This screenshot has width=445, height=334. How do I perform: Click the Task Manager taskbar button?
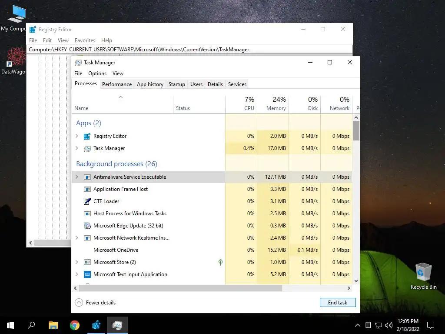click(117, 325)
